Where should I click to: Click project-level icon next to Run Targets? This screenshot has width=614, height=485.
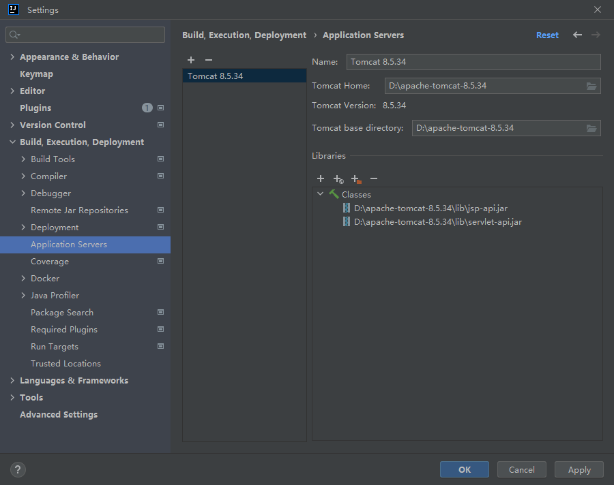tap(160, 346)
